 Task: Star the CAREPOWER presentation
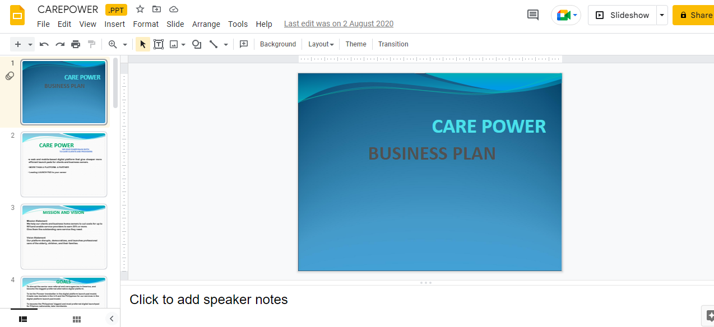click(x=140, y=9)
